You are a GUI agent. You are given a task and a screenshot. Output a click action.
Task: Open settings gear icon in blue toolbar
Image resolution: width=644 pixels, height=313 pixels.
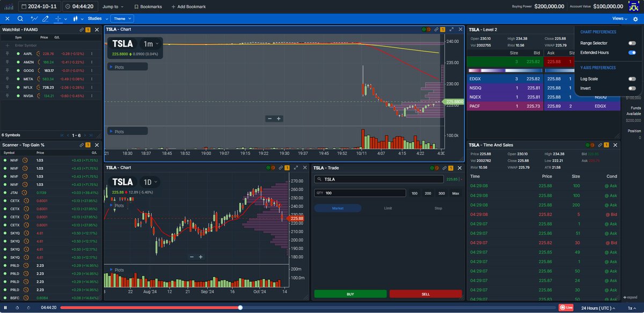pos(635,18)
